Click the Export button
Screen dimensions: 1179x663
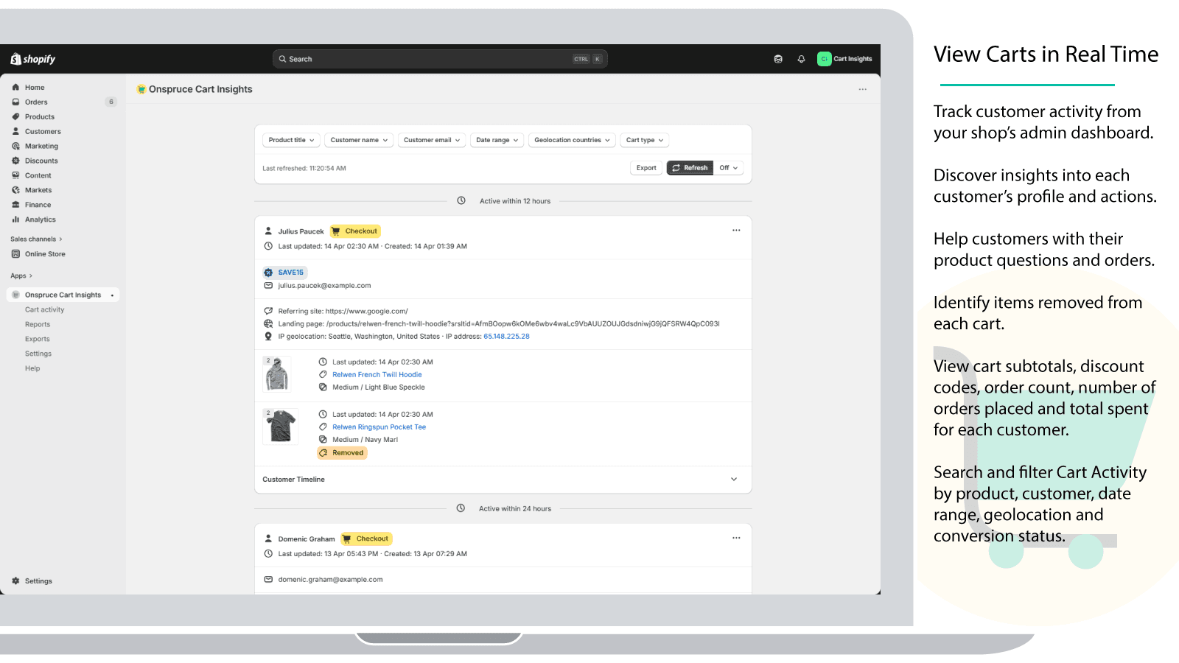pos(646,168)
